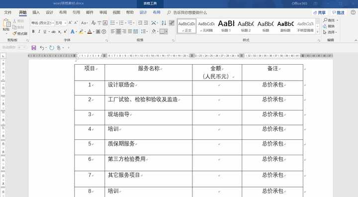
Task: Switch to the 插入 (Insert) tab
Action: click(x=36, y=12)
